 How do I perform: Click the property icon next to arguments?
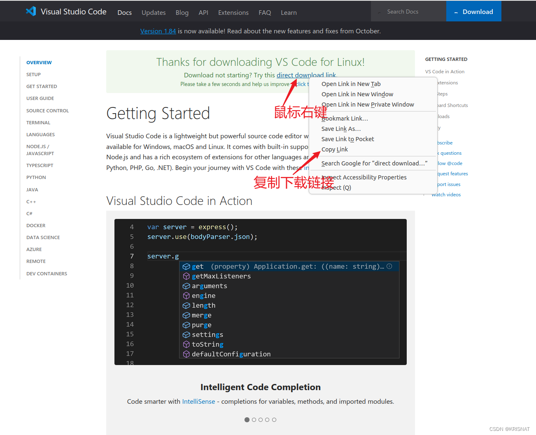tap(186, 286)
